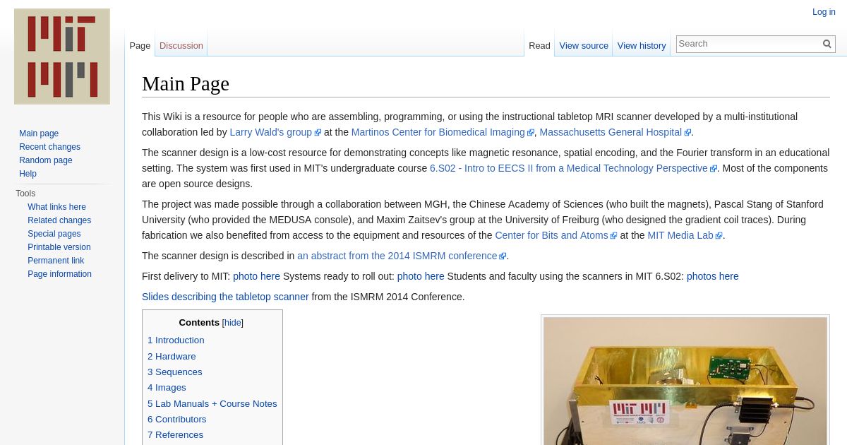Open the View history tab
This screenshot has height=445, width=847.
click(642, 45)
